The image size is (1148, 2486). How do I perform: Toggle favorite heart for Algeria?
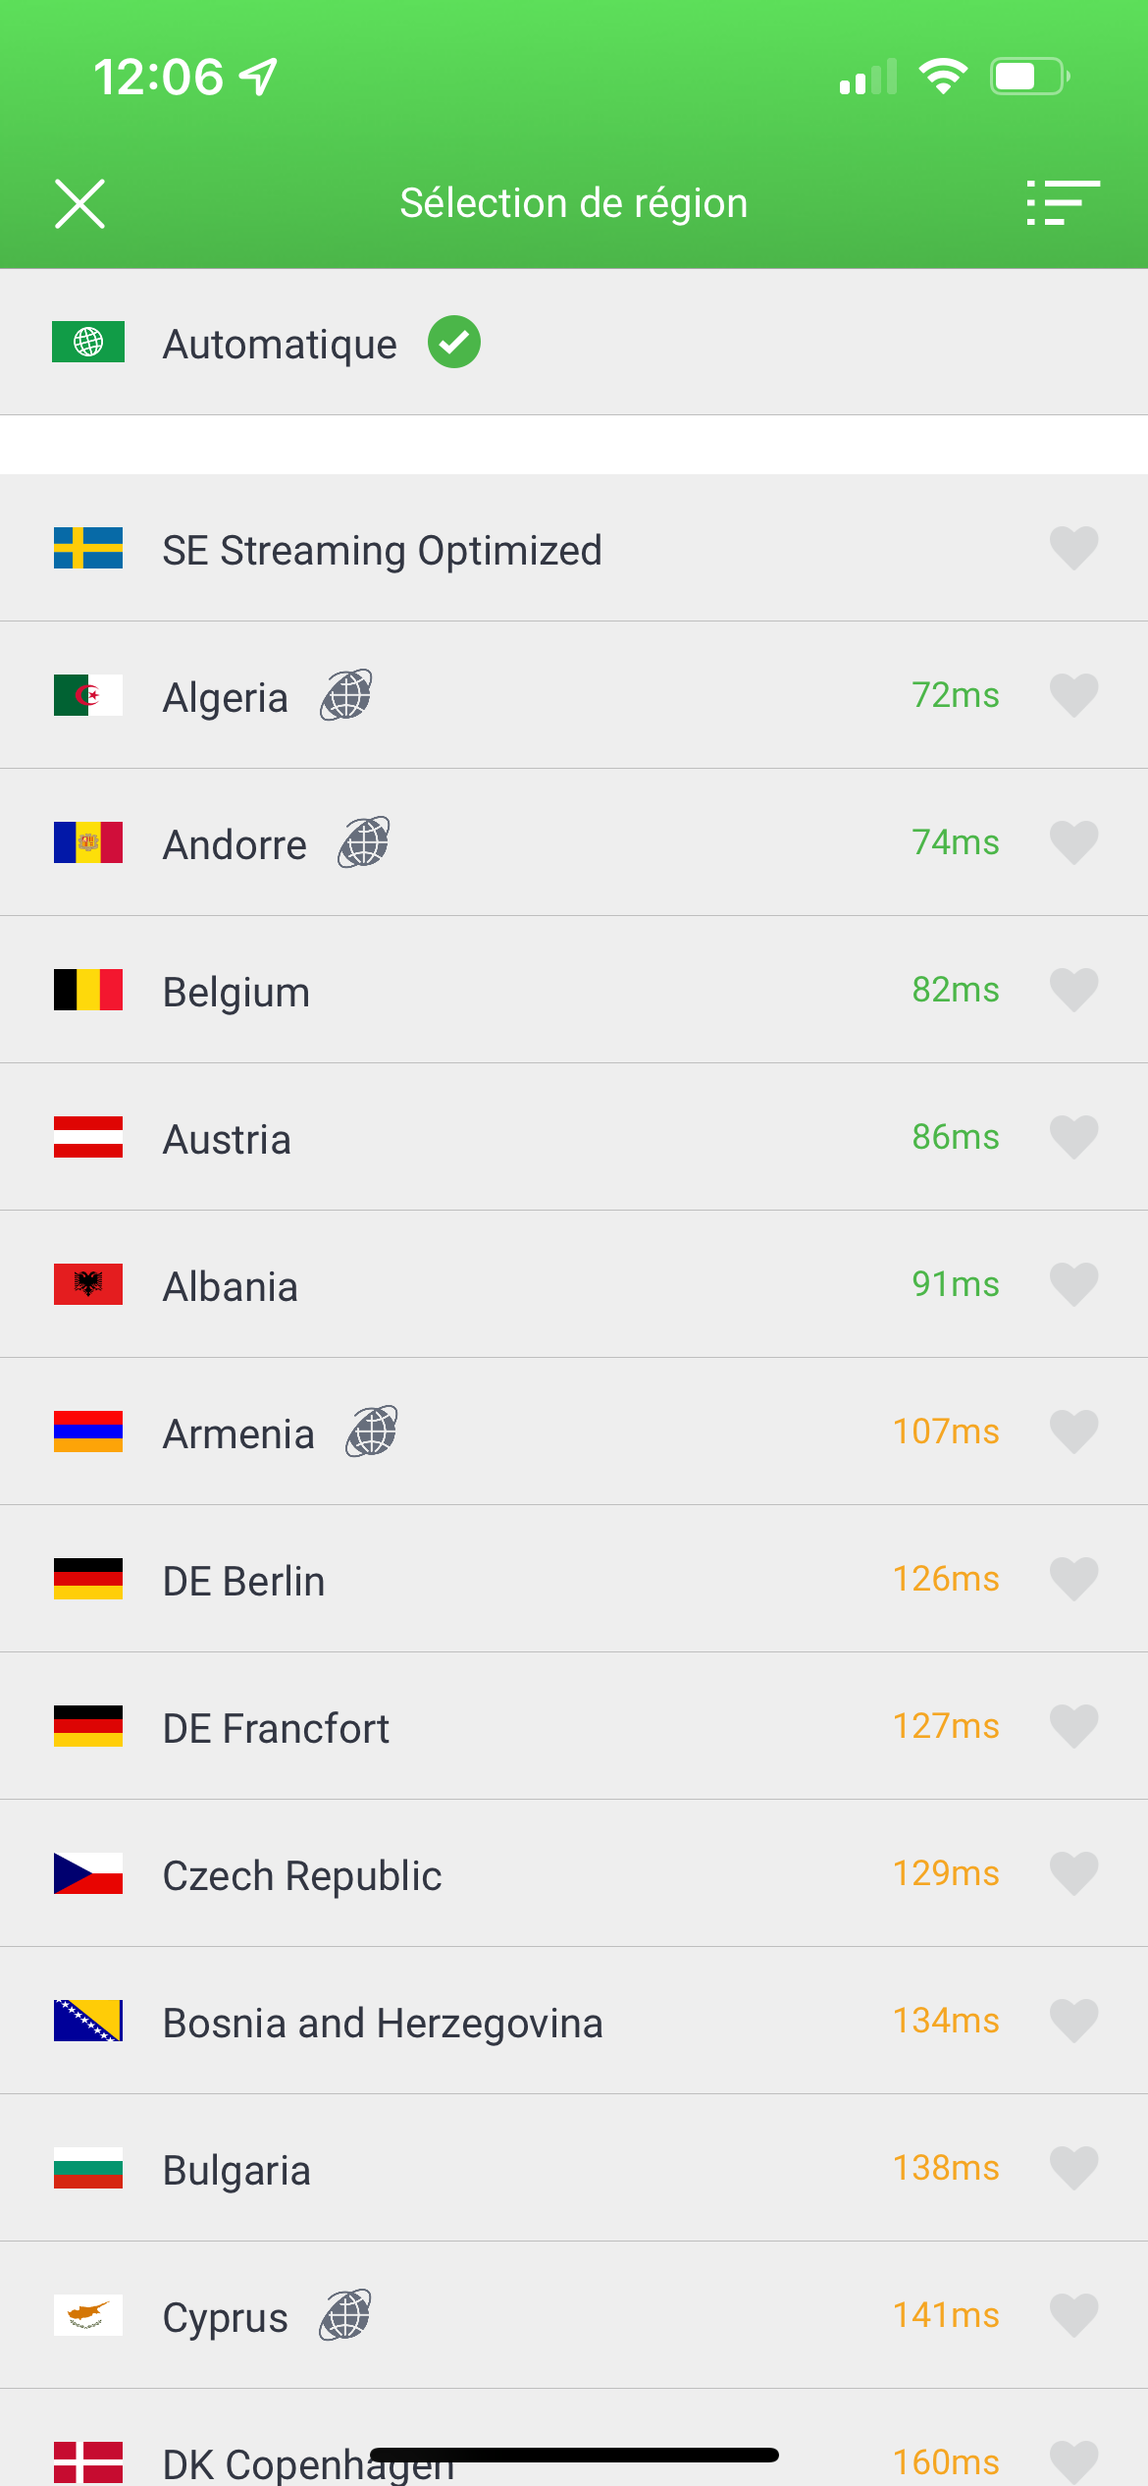1073,695
